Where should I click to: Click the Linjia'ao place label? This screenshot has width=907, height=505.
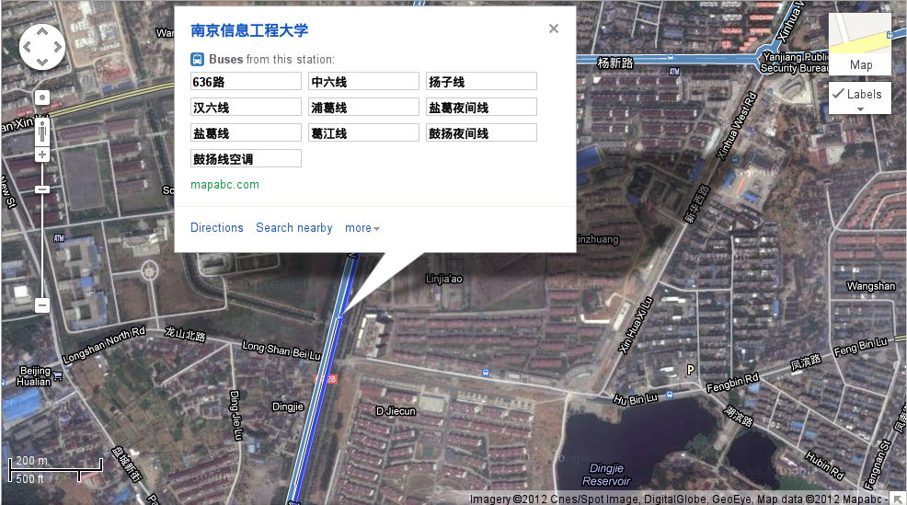coord(444,279)
